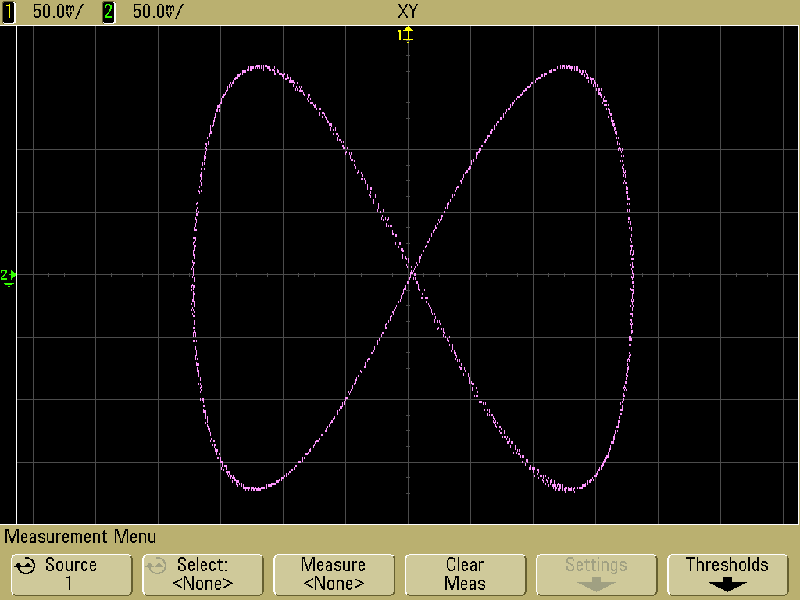The width and height of the screenshot is (800, 600).
Task: Click the rotary knob icon on Source softkey
Action: [x=25, y=566]
